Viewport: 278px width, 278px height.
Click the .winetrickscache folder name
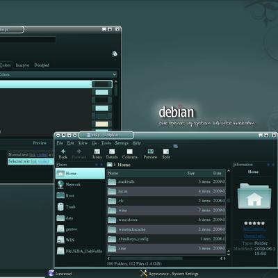[x=131, y=229]
